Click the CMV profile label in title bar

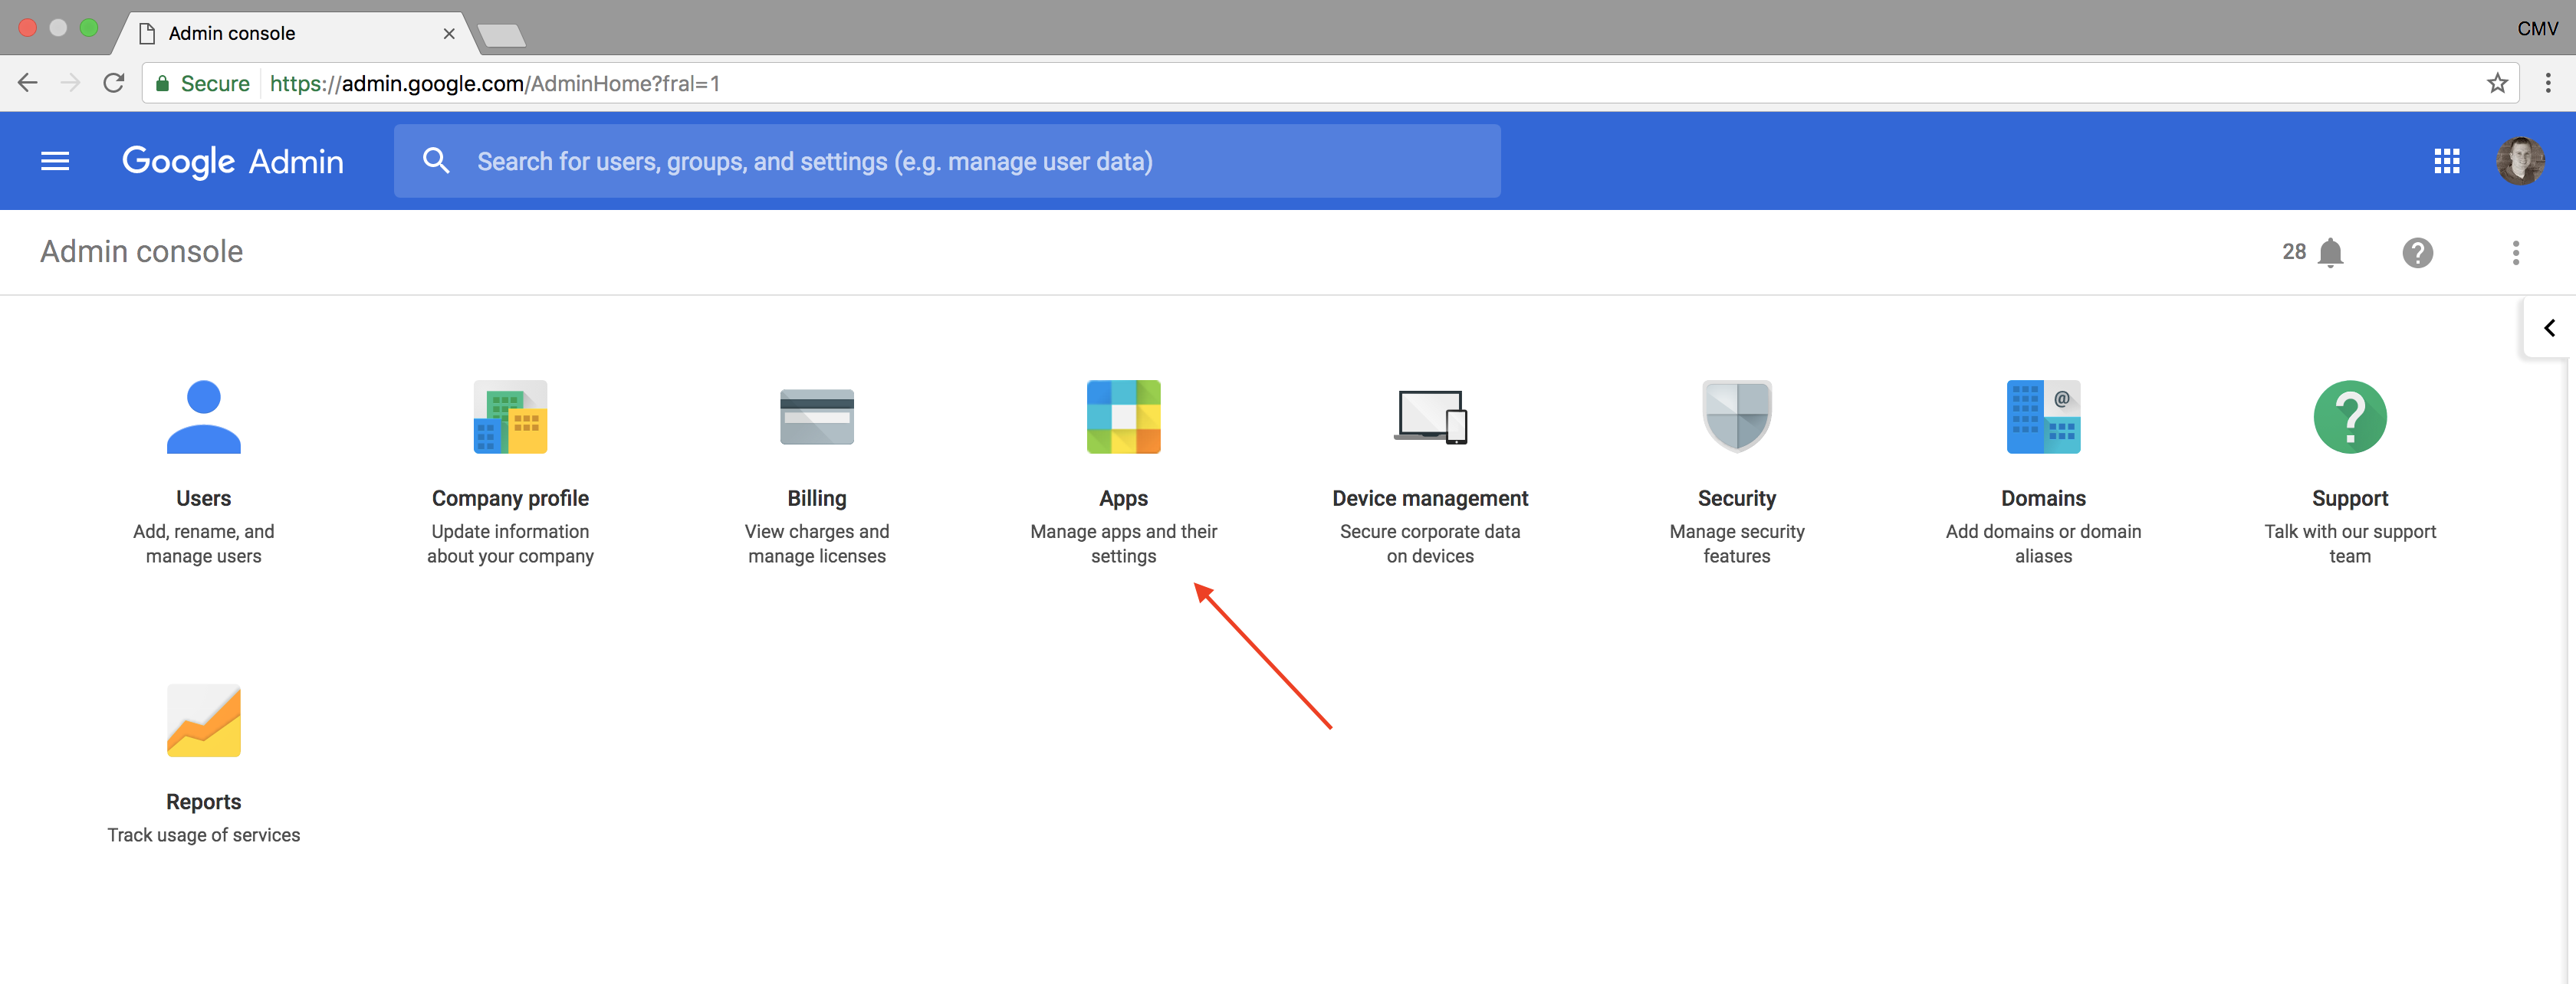pos(2537,29)
